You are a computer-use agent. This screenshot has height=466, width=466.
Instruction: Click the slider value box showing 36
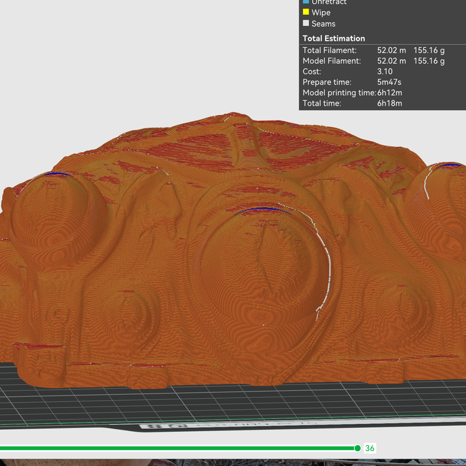370,448
